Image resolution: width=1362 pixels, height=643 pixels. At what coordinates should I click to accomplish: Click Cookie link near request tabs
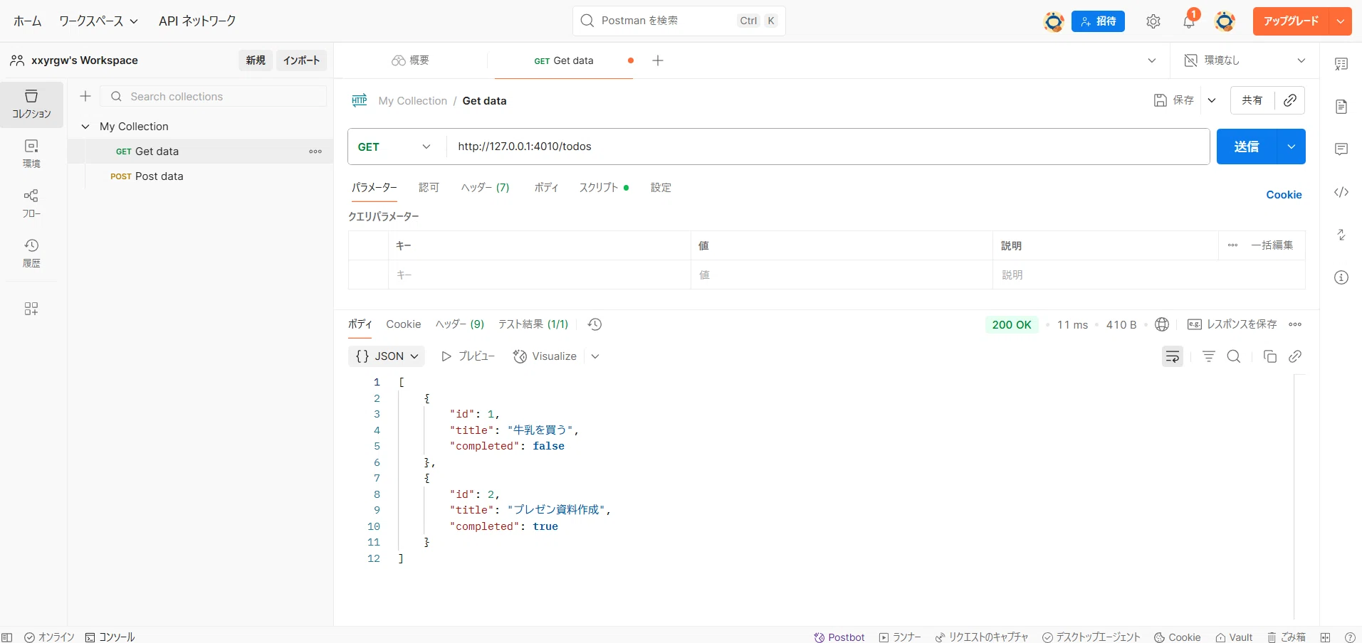[x=1284, y=195]
